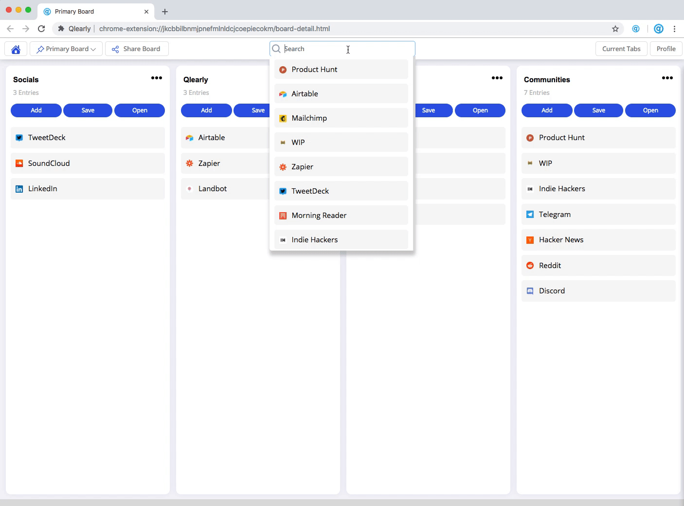Open all entries in third column
This screenshot has height=506, width=684.
[480, 110]
